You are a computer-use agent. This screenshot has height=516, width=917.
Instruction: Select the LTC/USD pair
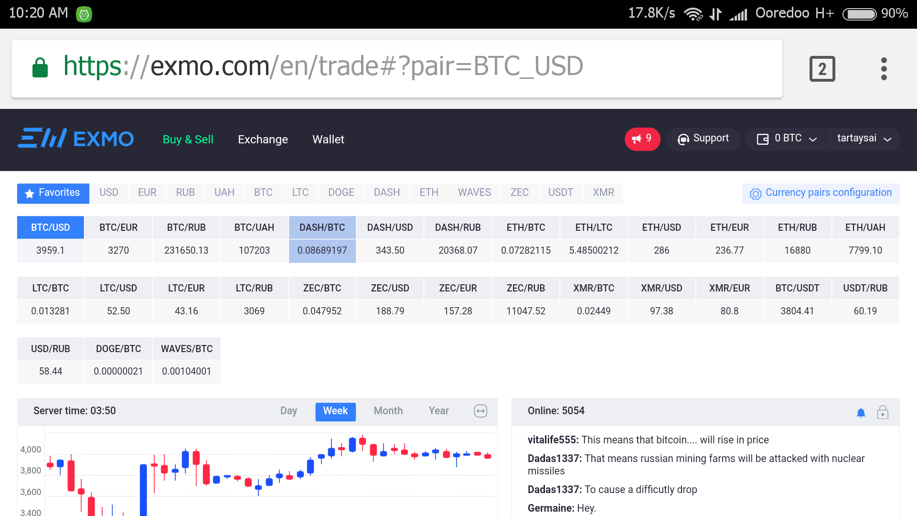pyautogui.click(x=118, y=300)
